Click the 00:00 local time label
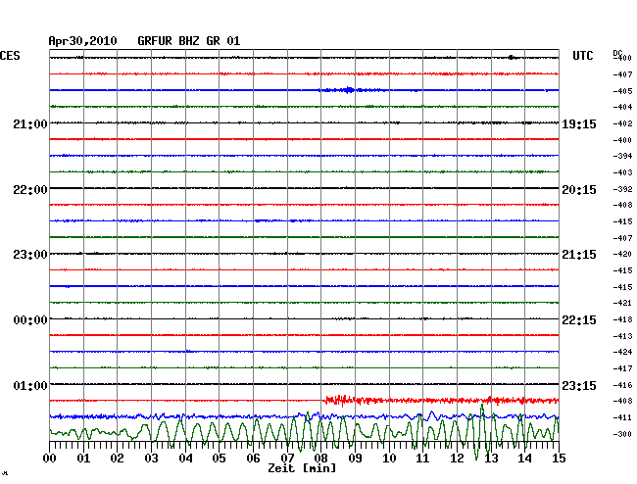The image size is (637, 484). point(30,320)
